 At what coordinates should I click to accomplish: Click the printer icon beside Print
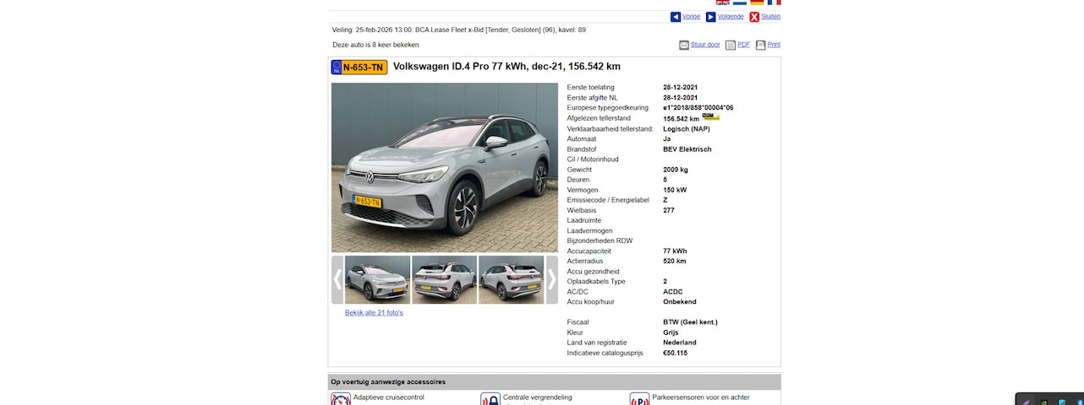761,45
